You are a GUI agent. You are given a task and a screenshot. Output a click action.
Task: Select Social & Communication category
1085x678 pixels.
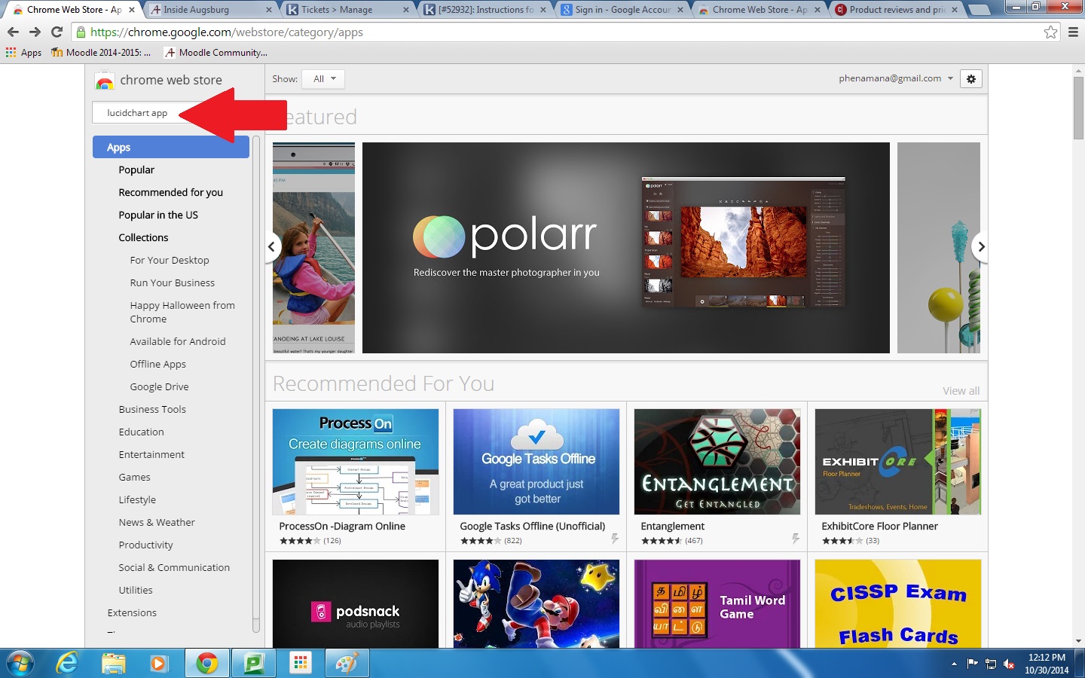click(x=174, y=568)
